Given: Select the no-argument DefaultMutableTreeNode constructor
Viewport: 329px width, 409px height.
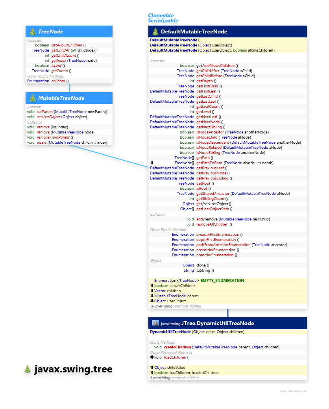Looking at the screenshot, I should point(175,40).
